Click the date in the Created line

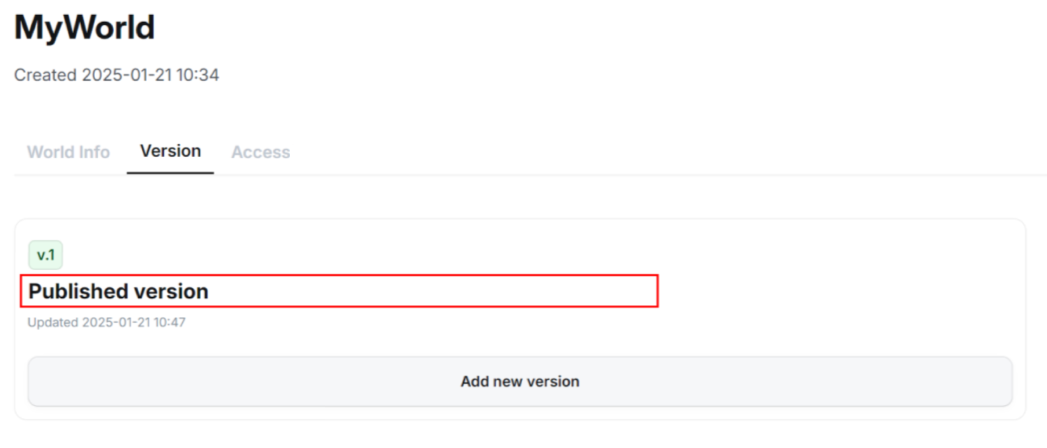[127, 75]
